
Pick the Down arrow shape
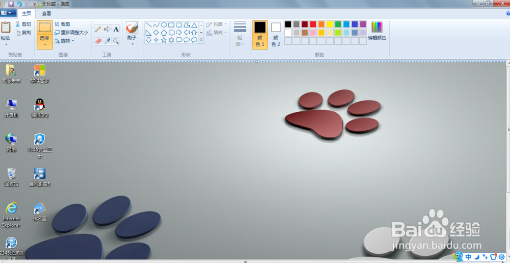tap(148, 40)
